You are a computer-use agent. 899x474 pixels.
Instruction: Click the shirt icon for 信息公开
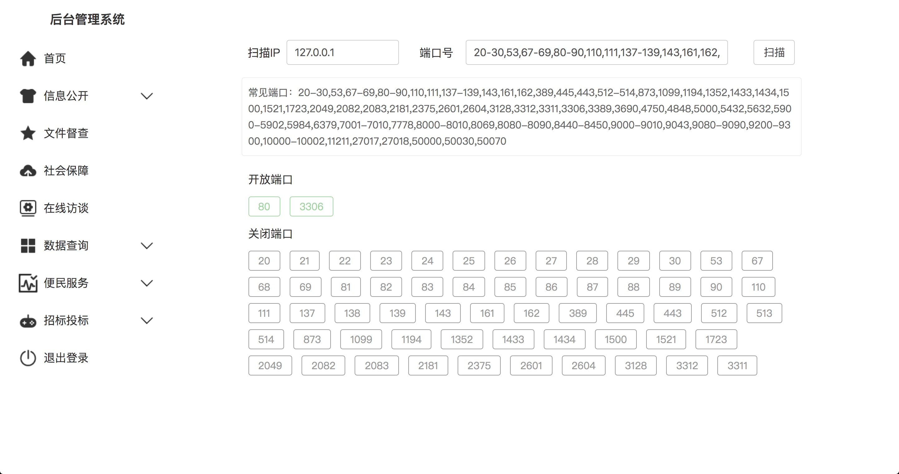click(x=28, y=96)
